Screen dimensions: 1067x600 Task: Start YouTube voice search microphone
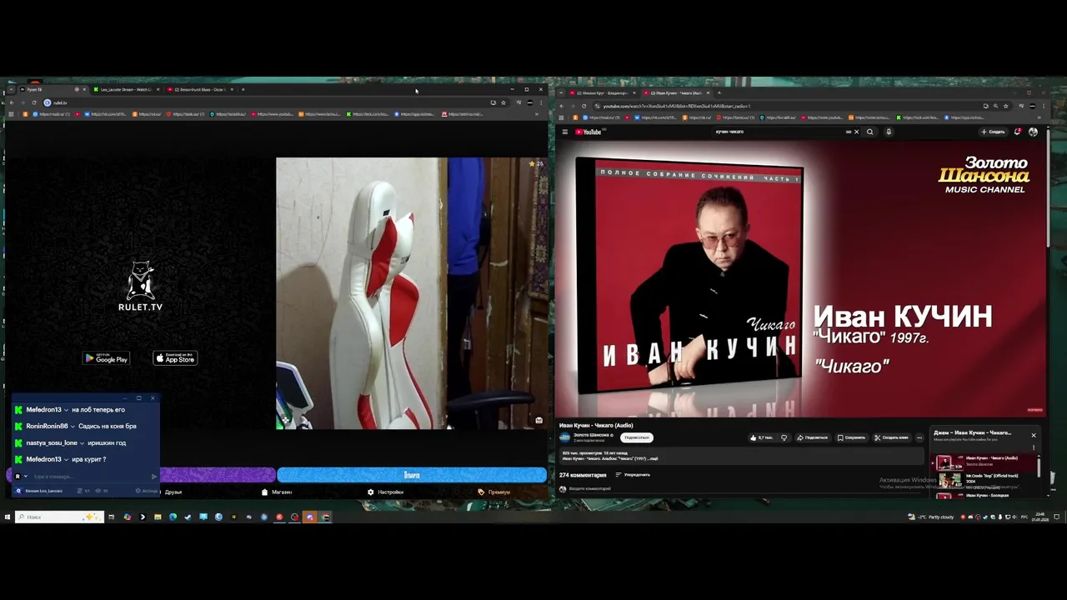click(889, 132)
